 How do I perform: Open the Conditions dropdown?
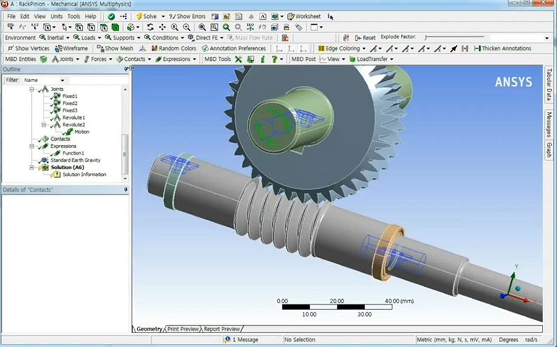tap(164, 37)
